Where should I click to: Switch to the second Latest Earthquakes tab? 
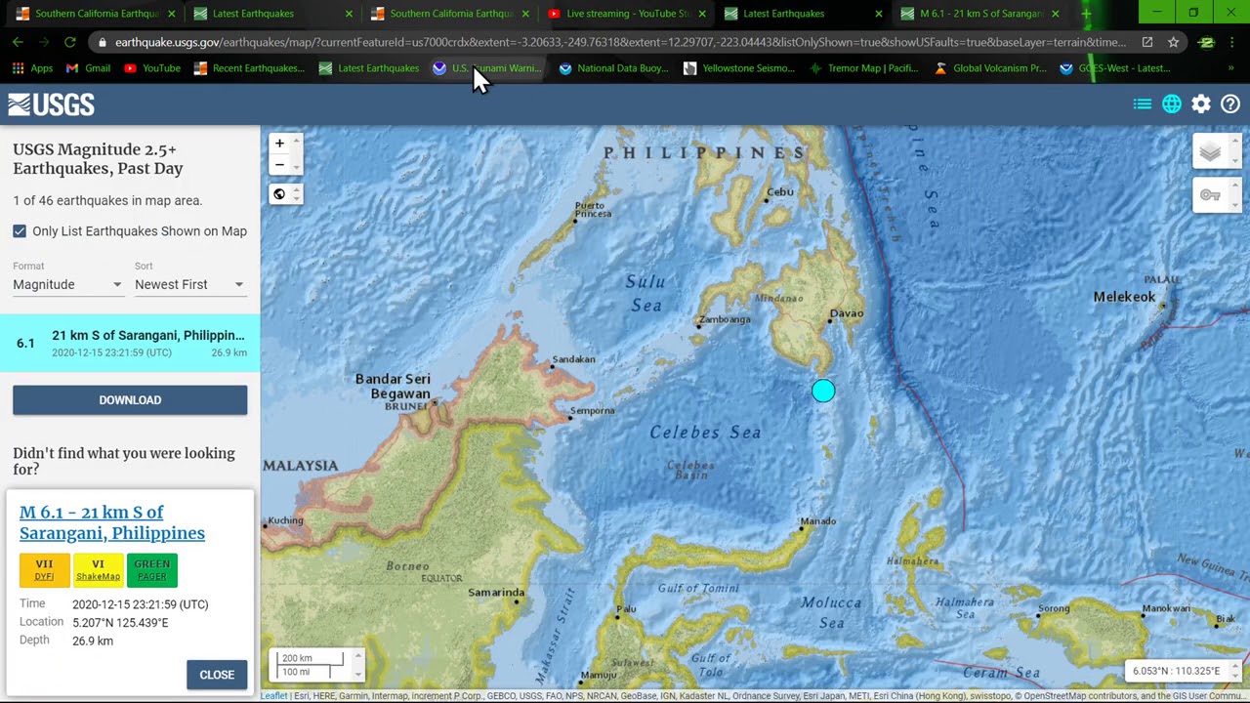pos(801,14)
